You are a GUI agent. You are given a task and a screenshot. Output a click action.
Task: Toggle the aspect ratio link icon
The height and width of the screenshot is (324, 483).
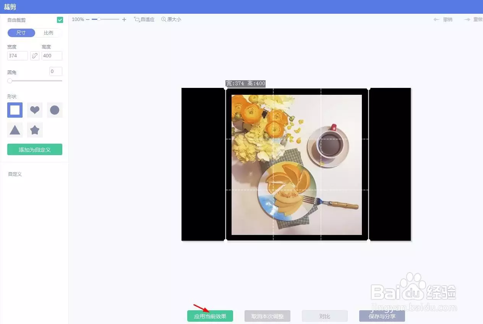click(35, 56)
